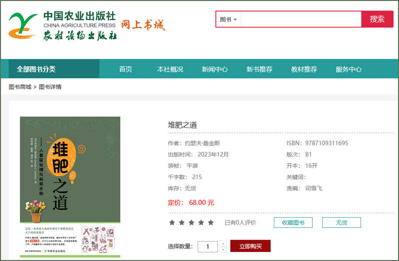This screenshot has height=261, width=399.
Task: Open the 教材推荐 nav item
Action: coord(304,69)
